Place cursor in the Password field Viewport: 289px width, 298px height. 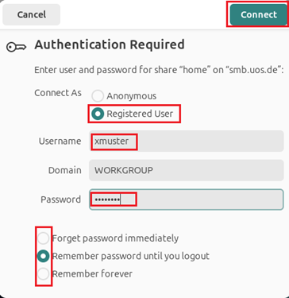pos(187,199)
